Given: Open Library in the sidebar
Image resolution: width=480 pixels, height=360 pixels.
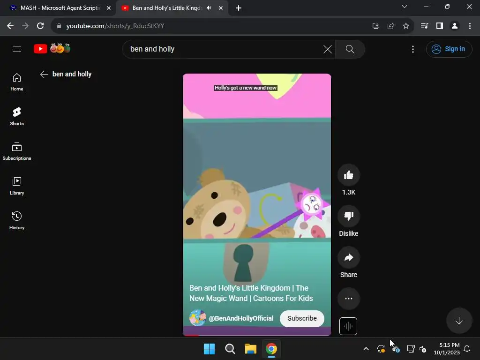Looking at the screenshot, I should pyautogui.click(x=17, y=186).
